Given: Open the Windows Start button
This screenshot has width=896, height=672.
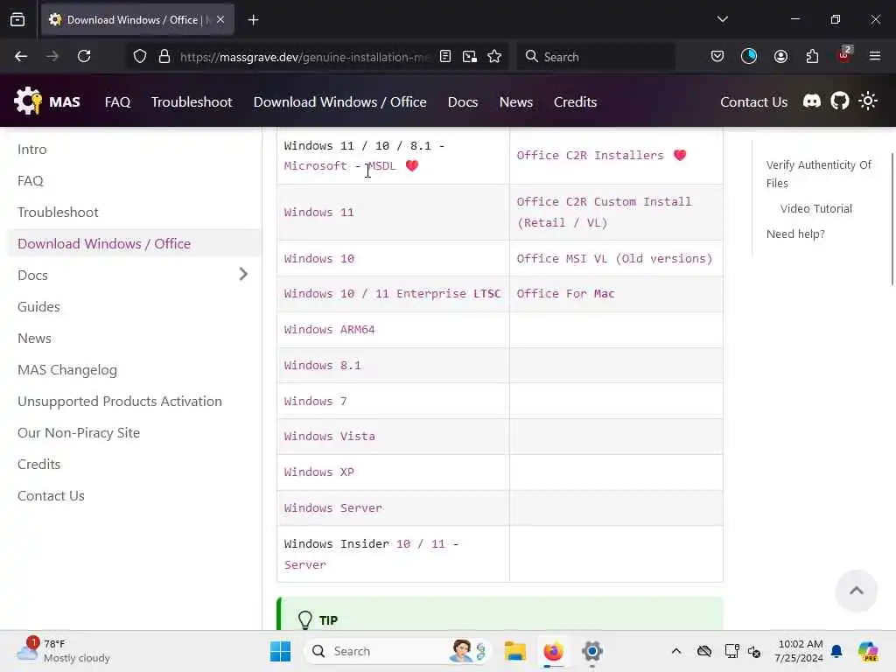Looking at the screenshot, I should [280, 651].
